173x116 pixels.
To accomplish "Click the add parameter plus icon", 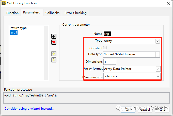I will coord(54,36).
